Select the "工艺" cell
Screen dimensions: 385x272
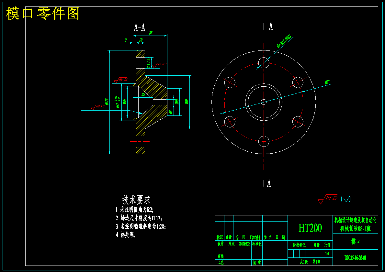tap(221, 262)
